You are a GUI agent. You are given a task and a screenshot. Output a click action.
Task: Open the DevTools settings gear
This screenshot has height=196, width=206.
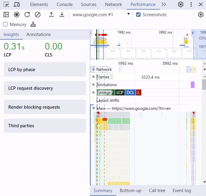[x=181, y=5]
